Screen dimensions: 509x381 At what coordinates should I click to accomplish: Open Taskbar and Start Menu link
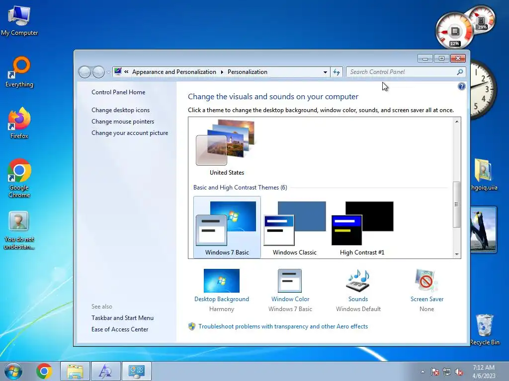tap(122, 318)
